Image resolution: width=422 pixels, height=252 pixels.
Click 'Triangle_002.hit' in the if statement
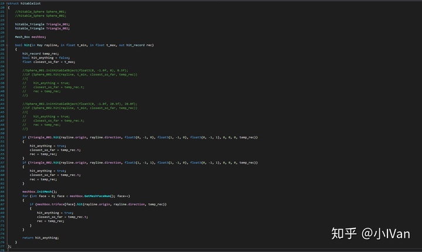point(44,162)
